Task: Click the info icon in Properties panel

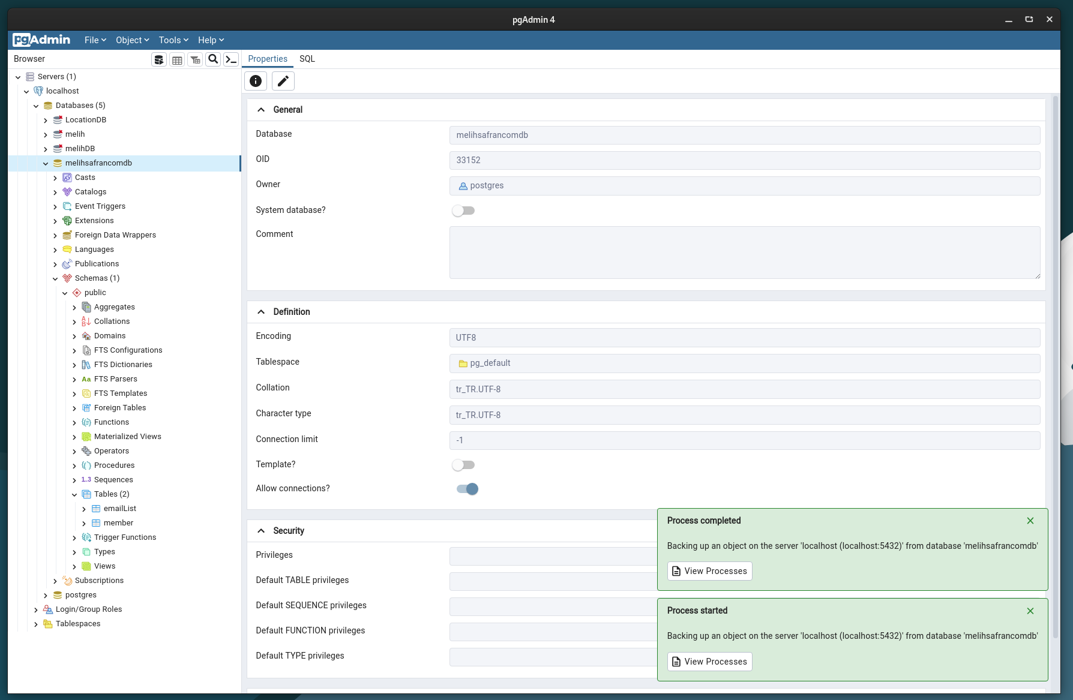Action: point(256,81)
